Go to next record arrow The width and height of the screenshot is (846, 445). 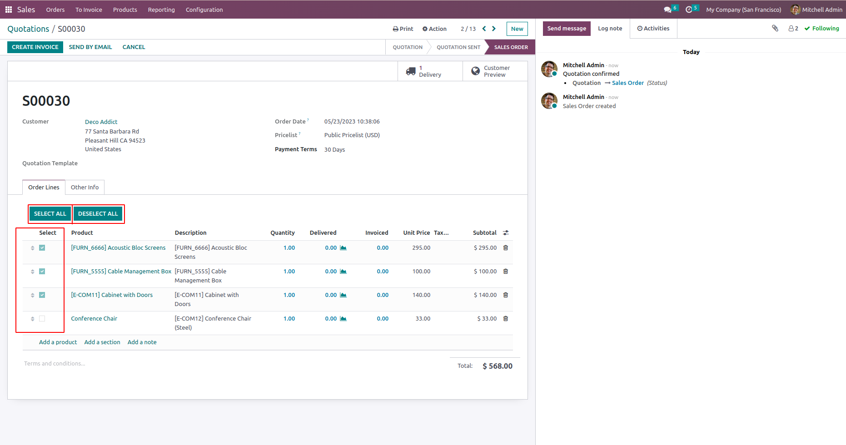click(494, 29)
